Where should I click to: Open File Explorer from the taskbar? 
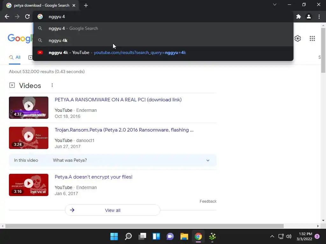point(184,236)
